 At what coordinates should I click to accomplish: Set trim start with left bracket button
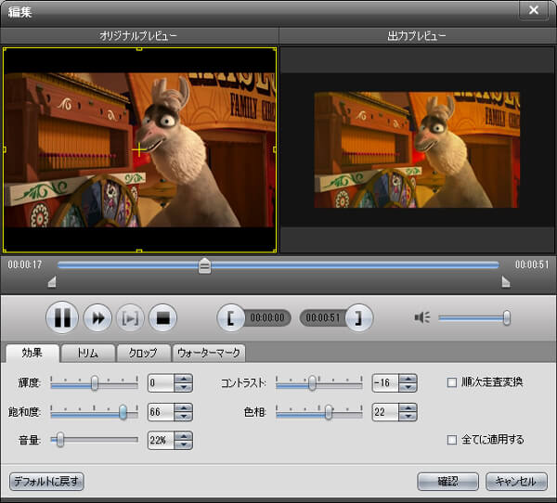[230, 317]
